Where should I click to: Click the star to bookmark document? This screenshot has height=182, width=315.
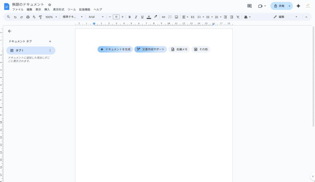[50, 5]
